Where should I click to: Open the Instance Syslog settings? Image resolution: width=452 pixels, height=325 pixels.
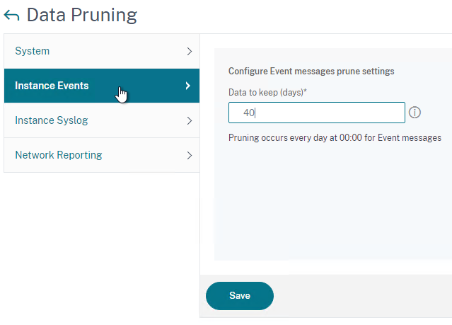pyautogui.click(x=102, y=120)
